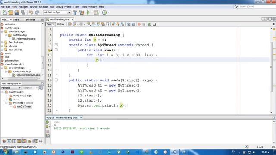Image resolution: width=276 pixels, height=155 pixels.
Task: Click the New File toolbar icon
Action: [x=5, y=12]
